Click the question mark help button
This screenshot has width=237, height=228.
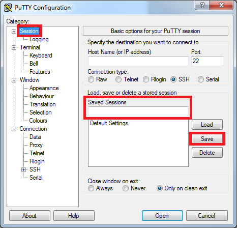point(202,5)
